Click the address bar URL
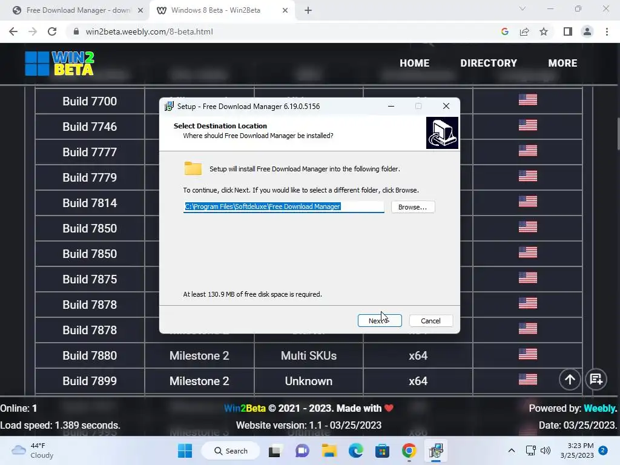 pyautogui.click(x=150, y=31)
